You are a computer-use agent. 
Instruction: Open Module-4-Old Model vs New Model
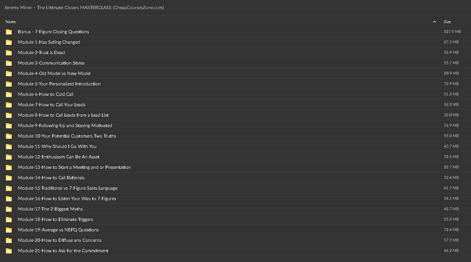coord(54,73)
